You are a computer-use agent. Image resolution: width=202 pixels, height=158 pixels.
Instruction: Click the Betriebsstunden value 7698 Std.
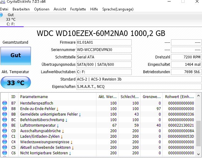click(x=186, y=72)
